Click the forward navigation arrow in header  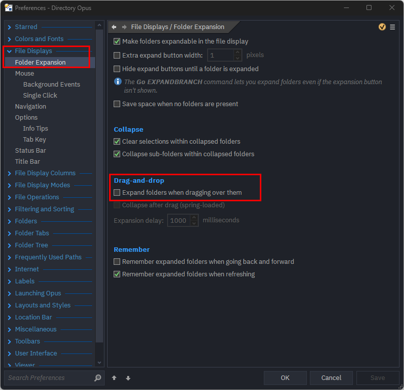pos(125,27)
